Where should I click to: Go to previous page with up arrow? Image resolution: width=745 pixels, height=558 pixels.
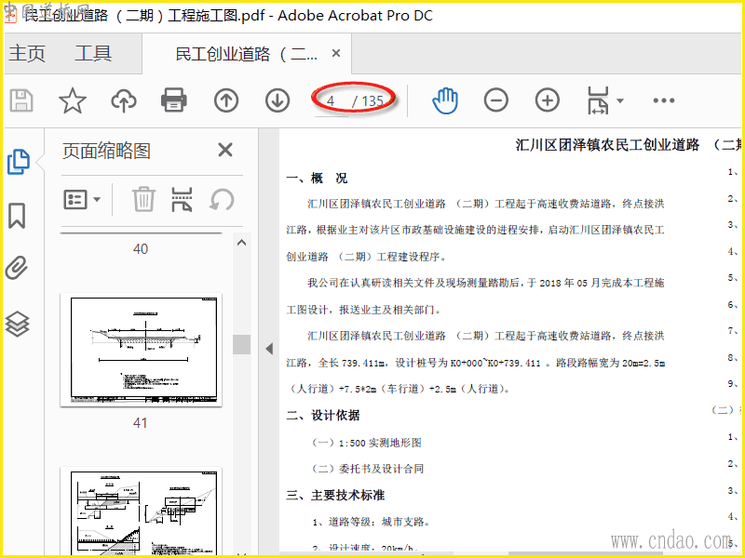pos(226,100)
